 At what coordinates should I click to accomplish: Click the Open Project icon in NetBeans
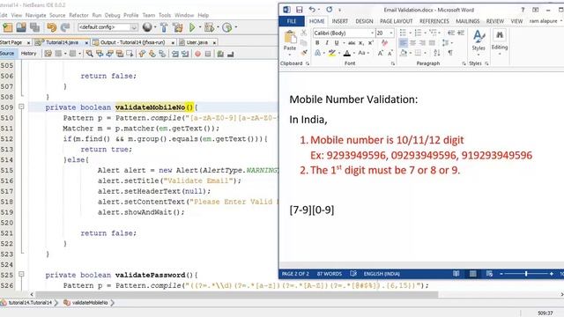21,27
